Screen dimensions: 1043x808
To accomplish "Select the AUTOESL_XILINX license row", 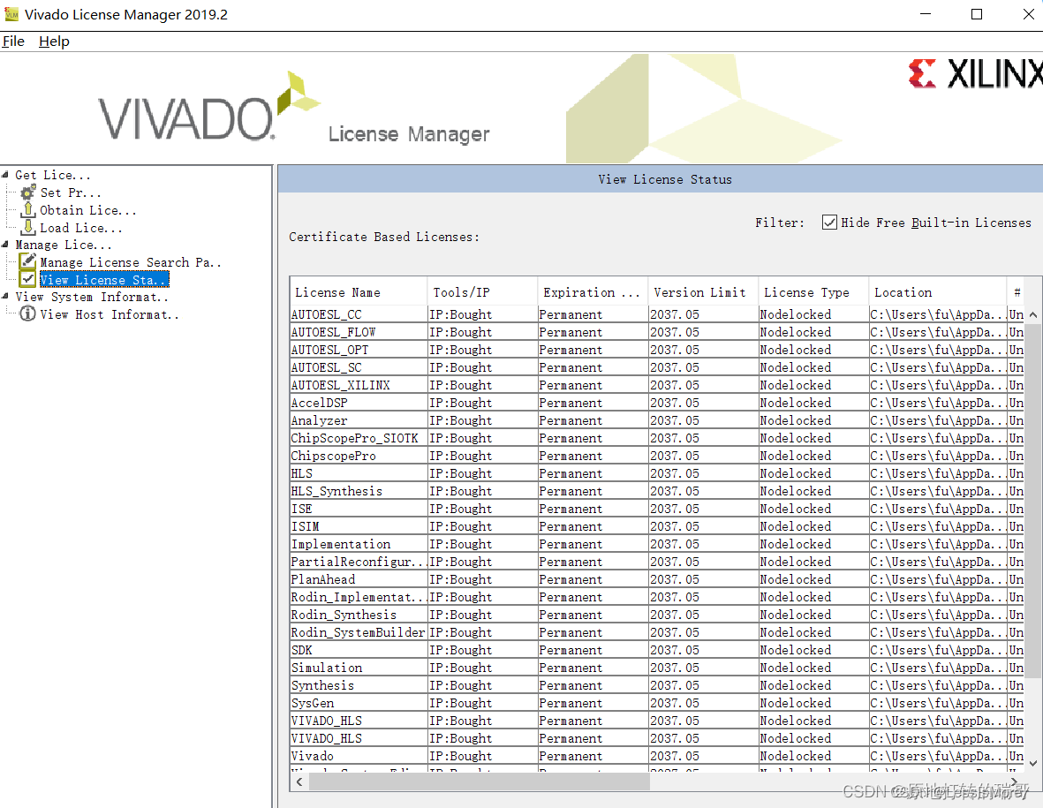I will 657,384.
